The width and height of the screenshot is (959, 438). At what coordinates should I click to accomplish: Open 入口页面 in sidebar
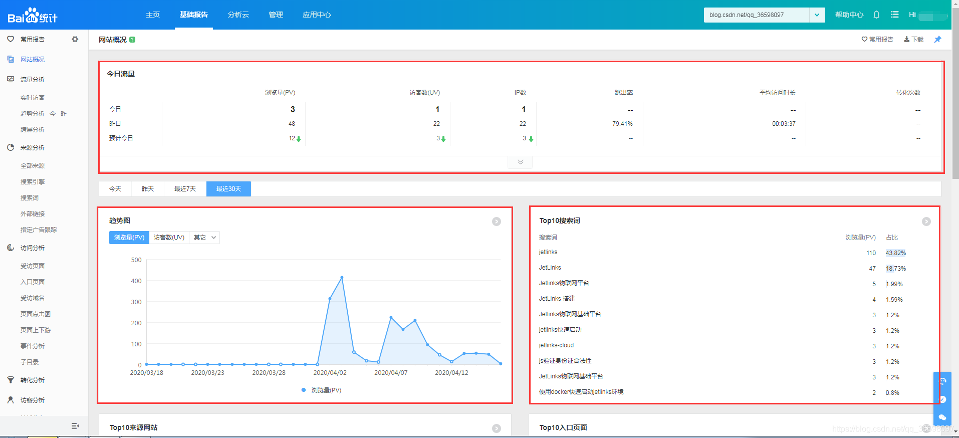33,282
